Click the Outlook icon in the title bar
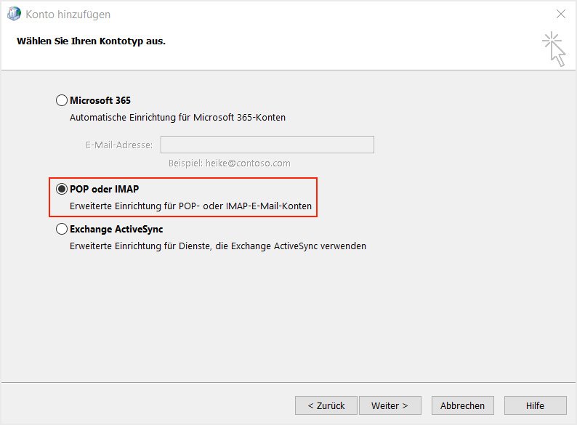 tap(14, 14)
